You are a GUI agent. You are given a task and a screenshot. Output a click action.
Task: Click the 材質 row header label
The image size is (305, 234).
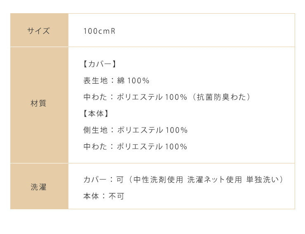[x=39, y=104]
